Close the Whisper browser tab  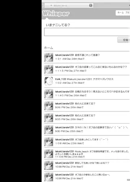pyautogui.click(x=91, y=5)
